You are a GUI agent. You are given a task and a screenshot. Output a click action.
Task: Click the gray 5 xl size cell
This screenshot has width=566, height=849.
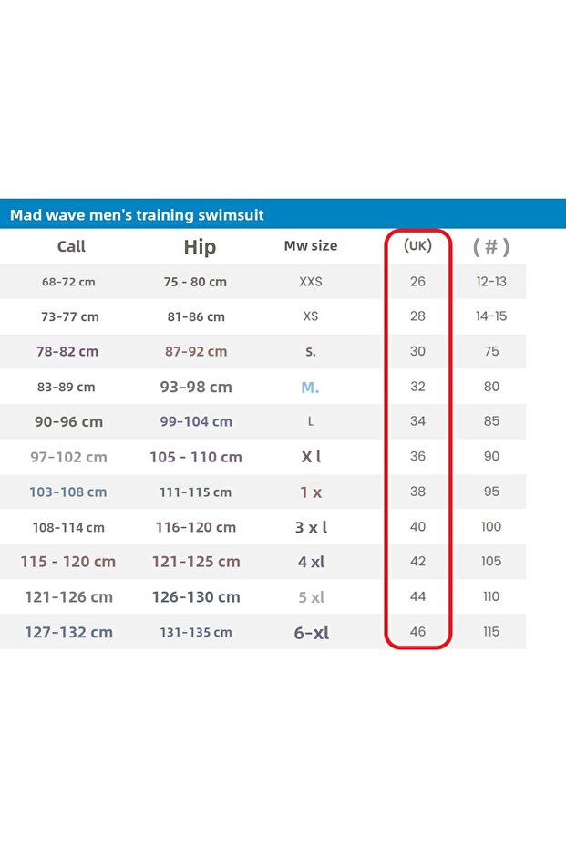pyautogui.click(x=311, y=597)
